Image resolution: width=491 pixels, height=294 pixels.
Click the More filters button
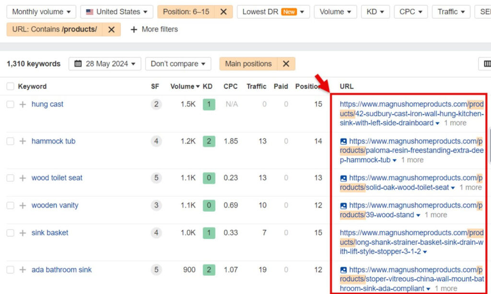pyautogui.click(x=154, y=29)
